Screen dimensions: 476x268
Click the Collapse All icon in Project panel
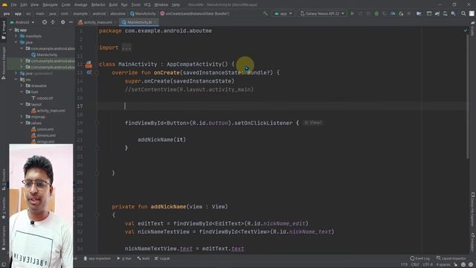pyautogui.click(x=53, y=22)
